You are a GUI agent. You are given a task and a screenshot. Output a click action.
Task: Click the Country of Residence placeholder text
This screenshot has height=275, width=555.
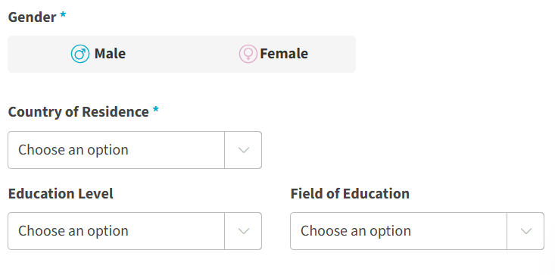[73, 150]
